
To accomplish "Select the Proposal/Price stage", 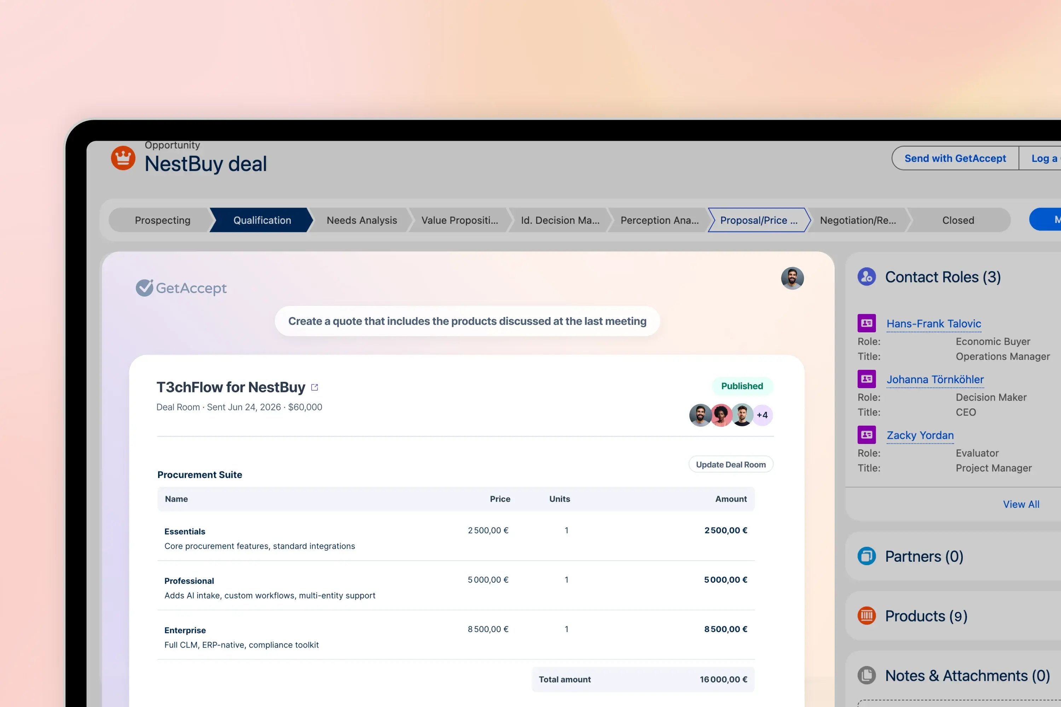I will [x=759, y=220].
